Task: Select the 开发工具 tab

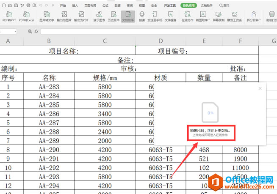Action: coord(169,5)
